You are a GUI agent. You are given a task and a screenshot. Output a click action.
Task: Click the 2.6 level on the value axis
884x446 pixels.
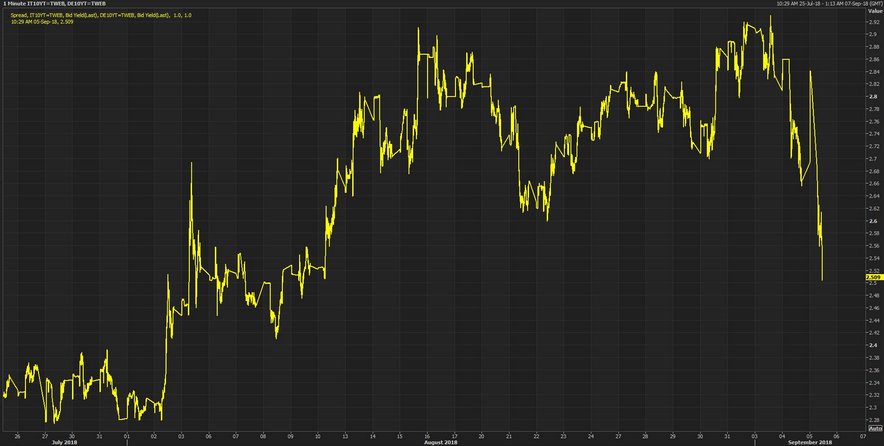pos(873,221)
